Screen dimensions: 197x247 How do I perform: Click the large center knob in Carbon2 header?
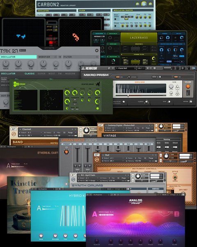coord(144,4)
